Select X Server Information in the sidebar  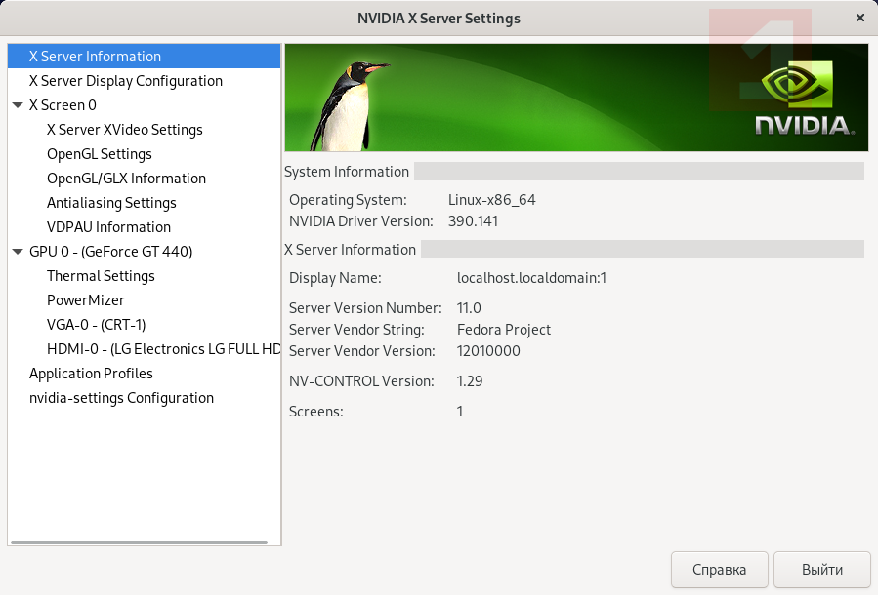coord(144,57)
